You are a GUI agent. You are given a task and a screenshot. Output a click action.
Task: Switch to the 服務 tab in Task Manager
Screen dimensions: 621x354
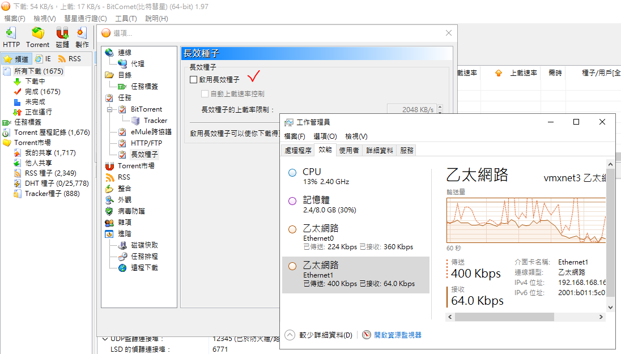[407, 151]
